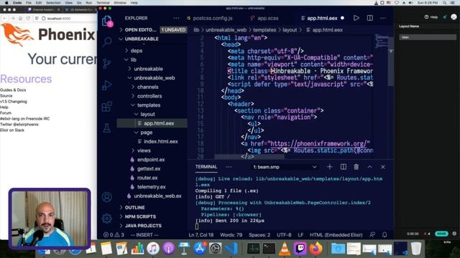Open v1.5 Changelog link in browser
The image size is (460, 258).
pos(14,102)
